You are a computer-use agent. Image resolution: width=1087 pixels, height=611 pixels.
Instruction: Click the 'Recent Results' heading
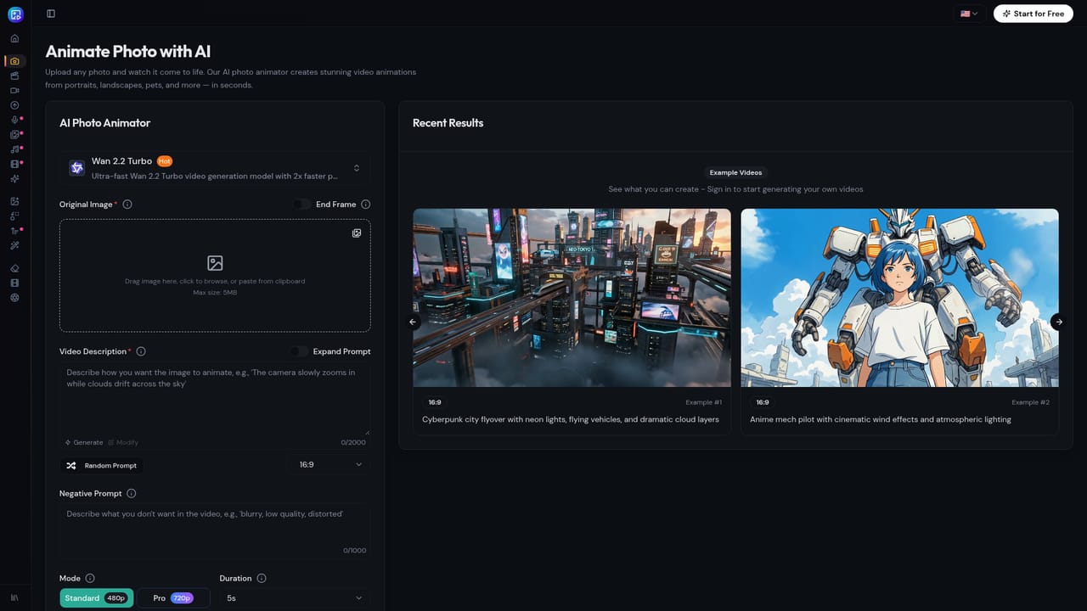448,123
